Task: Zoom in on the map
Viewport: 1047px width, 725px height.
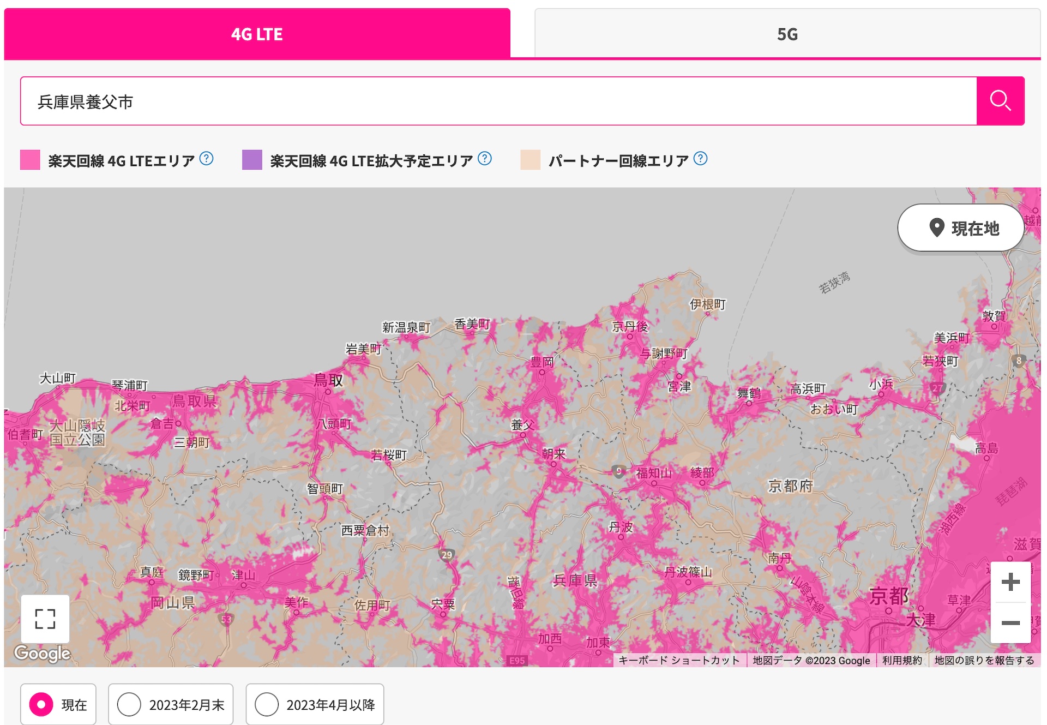Action: click(1010, 582)
